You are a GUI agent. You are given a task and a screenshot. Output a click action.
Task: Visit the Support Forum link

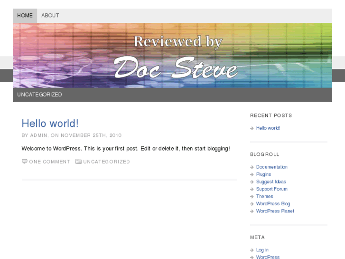tap(272, 189)
